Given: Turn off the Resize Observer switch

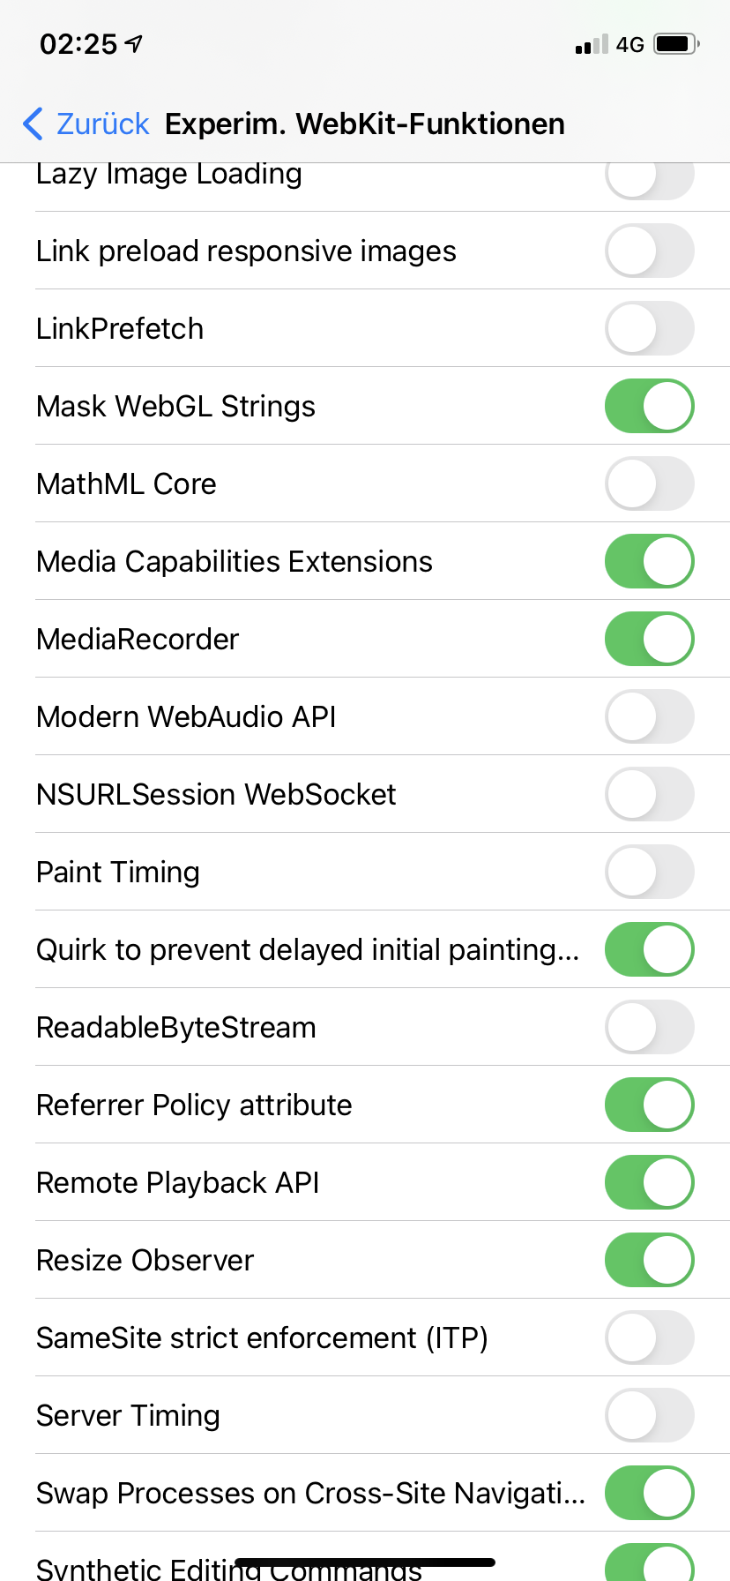Looking at the screenshot, I should coord(649,1260).
